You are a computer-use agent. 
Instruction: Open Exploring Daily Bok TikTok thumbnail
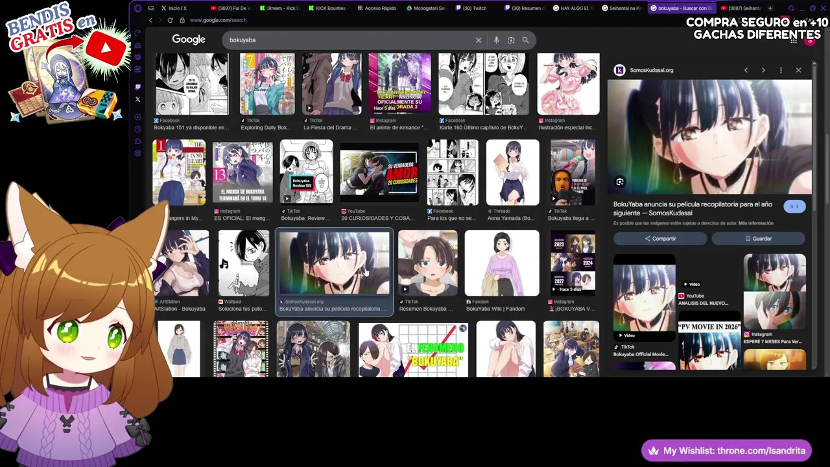[267, 84]
